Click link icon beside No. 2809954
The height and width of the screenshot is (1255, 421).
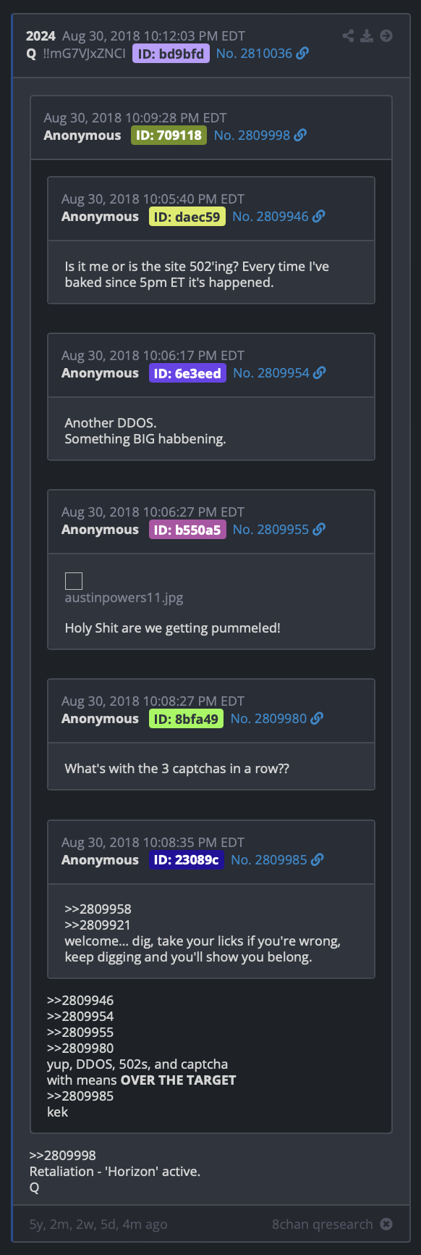tap(319, 372)
